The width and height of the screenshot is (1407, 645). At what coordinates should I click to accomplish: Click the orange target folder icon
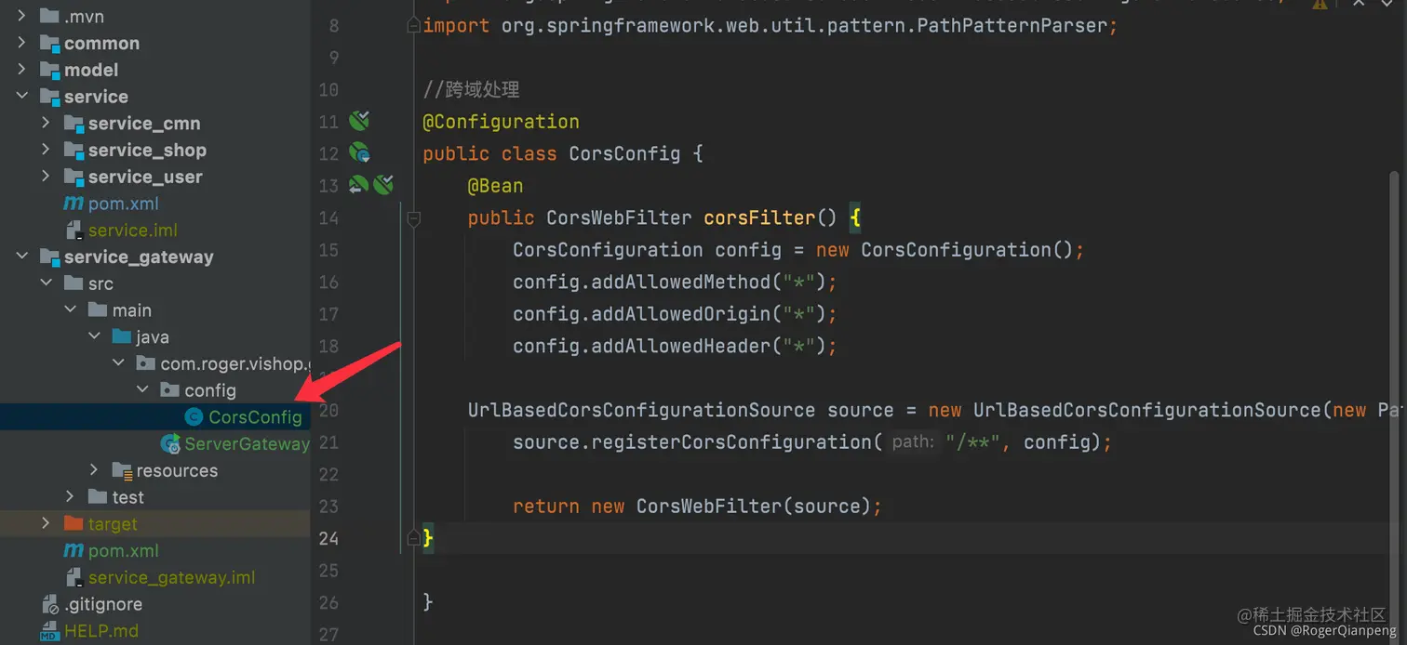(74, 523)
